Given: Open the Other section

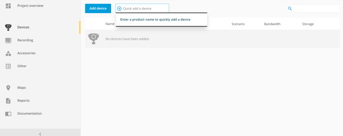Looking at the screenshot, I should 22,66.
